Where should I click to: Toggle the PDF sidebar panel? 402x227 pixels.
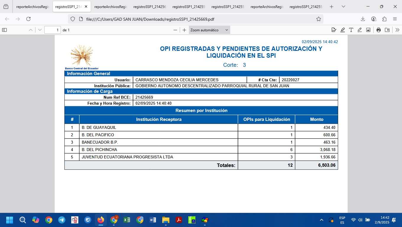4,30
